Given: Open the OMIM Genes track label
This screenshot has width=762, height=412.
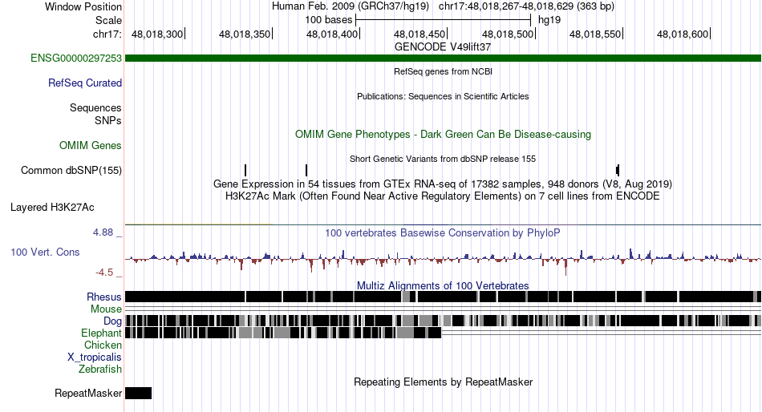Looking at the screenshot, I should click(x=91, y=146).
